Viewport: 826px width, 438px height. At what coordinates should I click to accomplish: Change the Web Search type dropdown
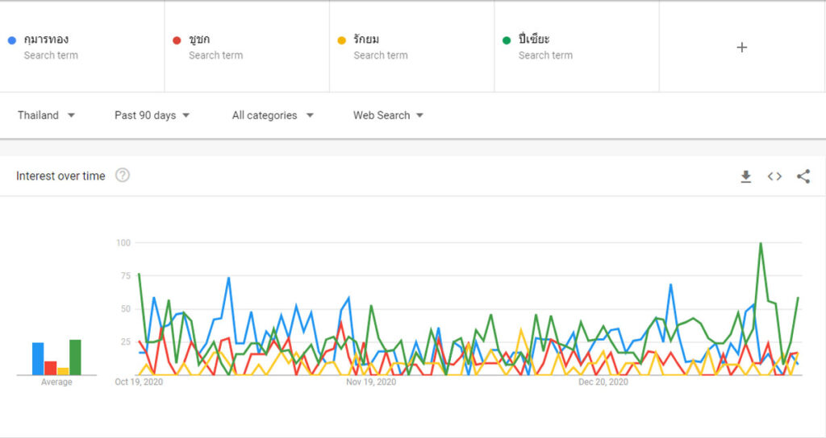[x=388, y=115]
